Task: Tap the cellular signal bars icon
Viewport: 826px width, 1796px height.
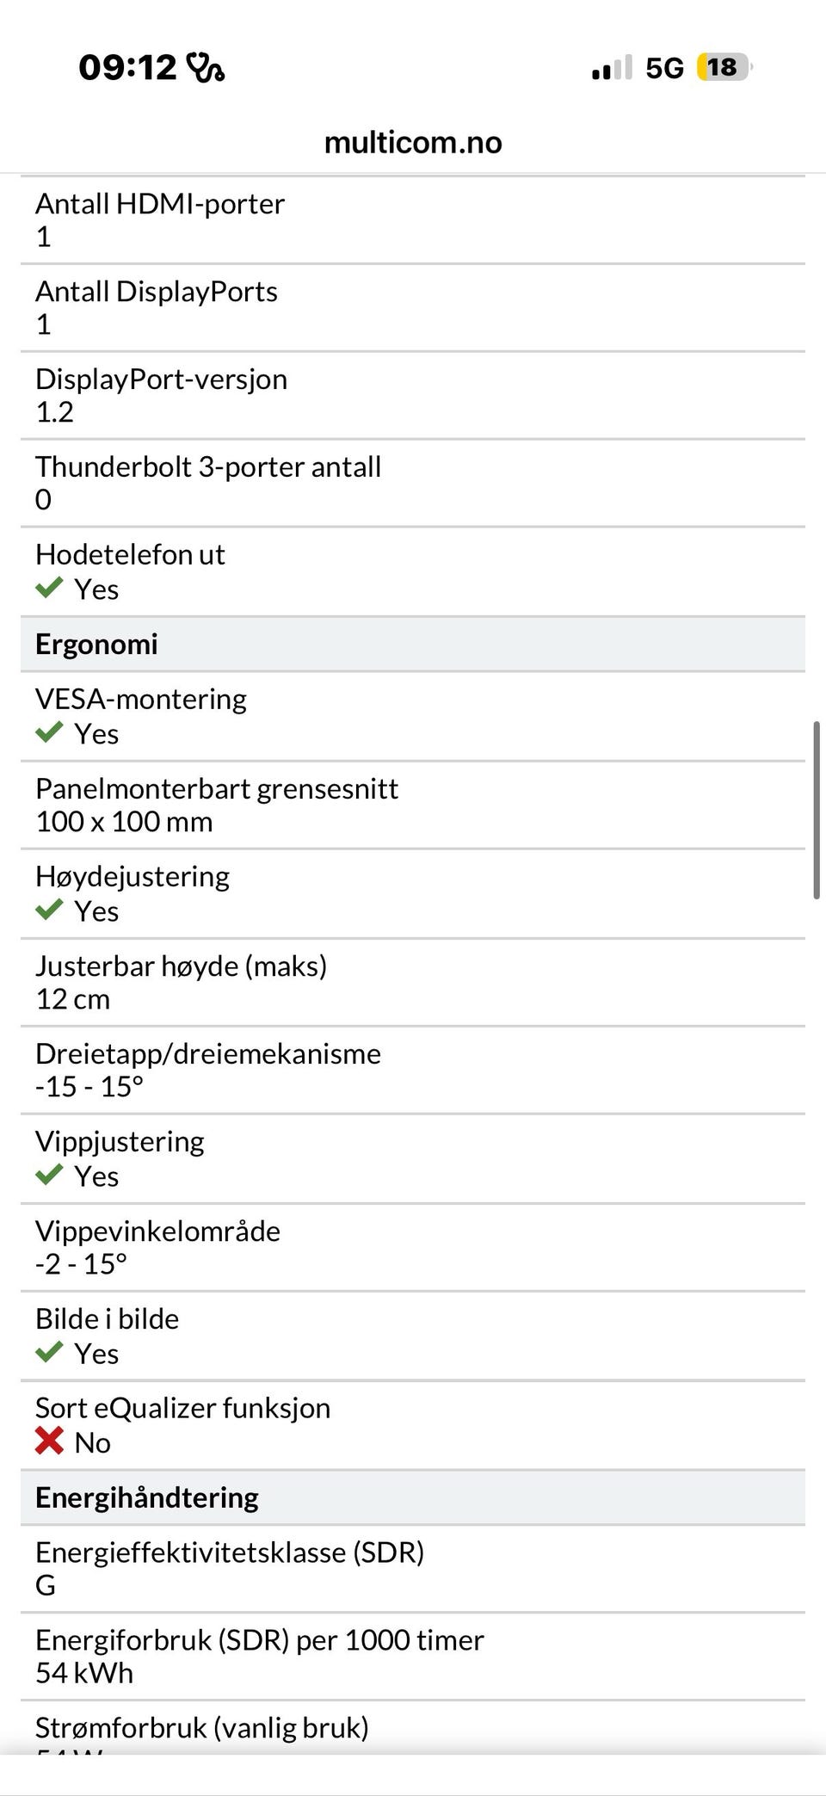Action: tap(612, 67)
